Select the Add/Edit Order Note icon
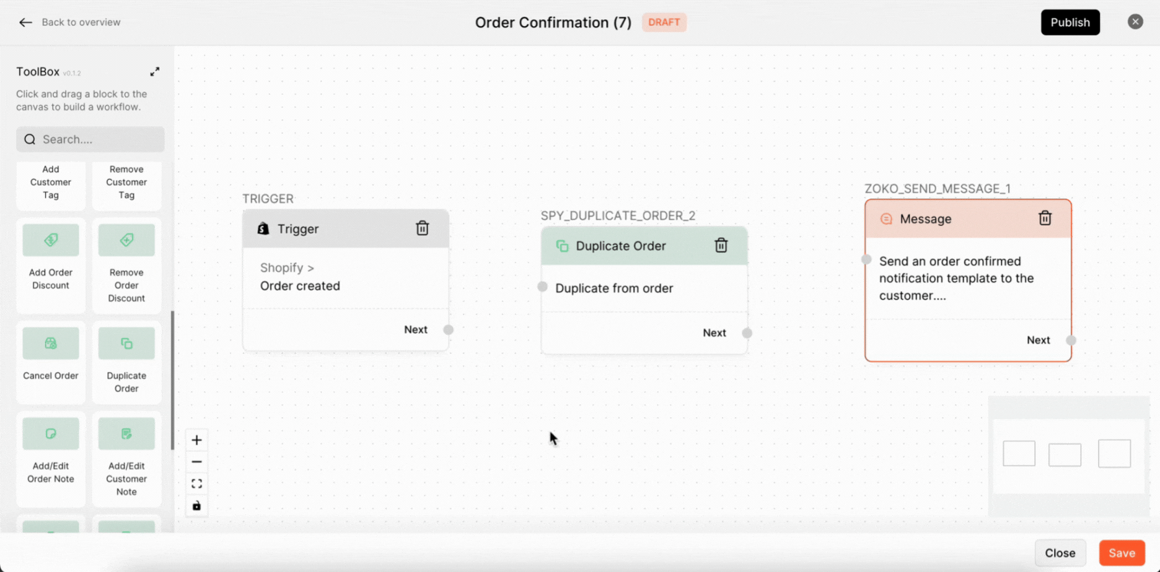 click(51, 434)
